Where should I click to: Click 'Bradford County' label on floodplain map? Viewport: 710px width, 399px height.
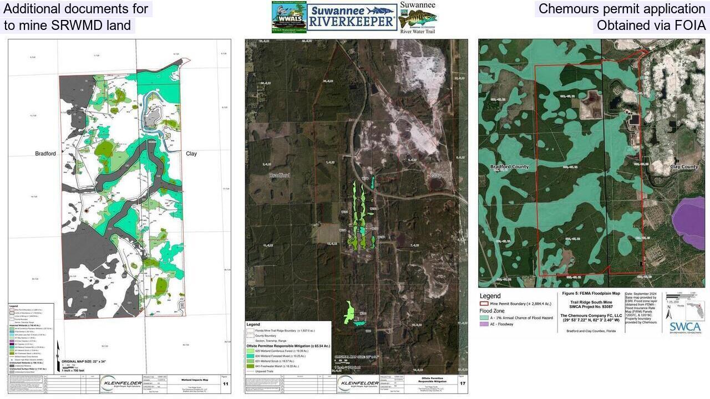[509, 166]
